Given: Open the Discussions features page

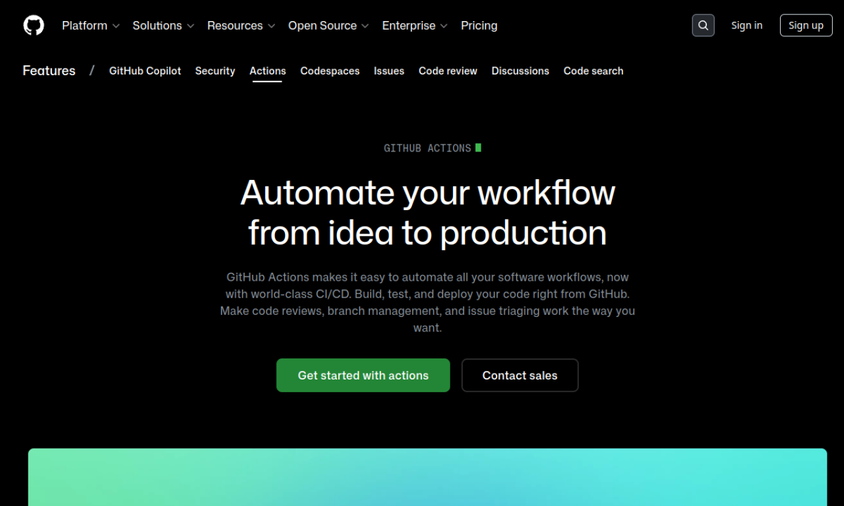Looking at the screenshot, I should 520,70.
